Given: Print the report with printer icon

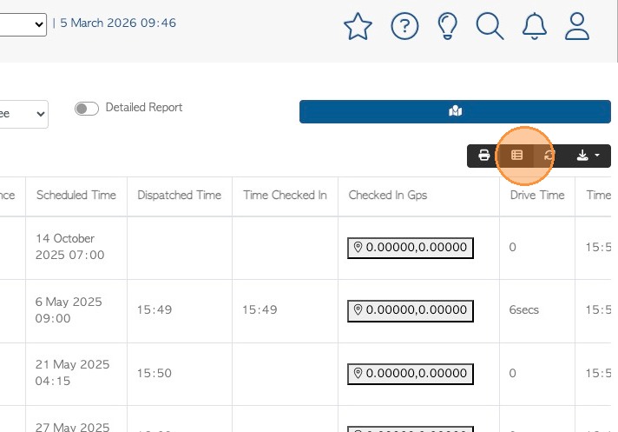Looking at the screenshot, I should click(x=484, y=156).
